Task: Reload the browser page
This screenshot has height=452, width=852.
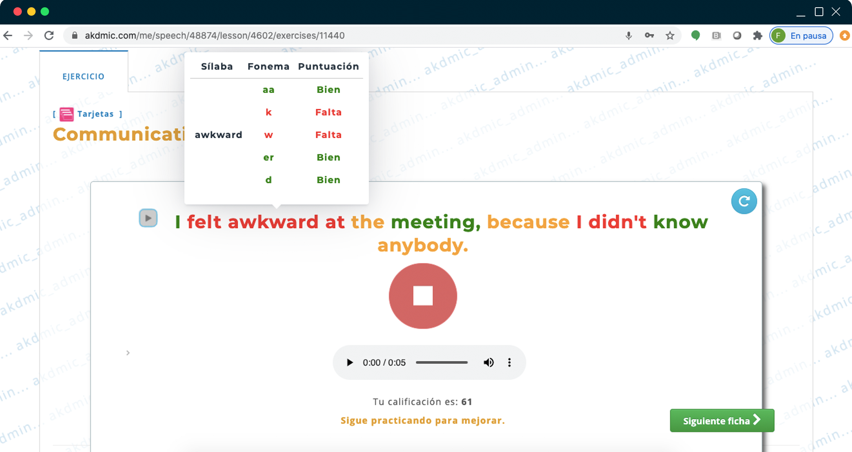Action: coord(49,36)
